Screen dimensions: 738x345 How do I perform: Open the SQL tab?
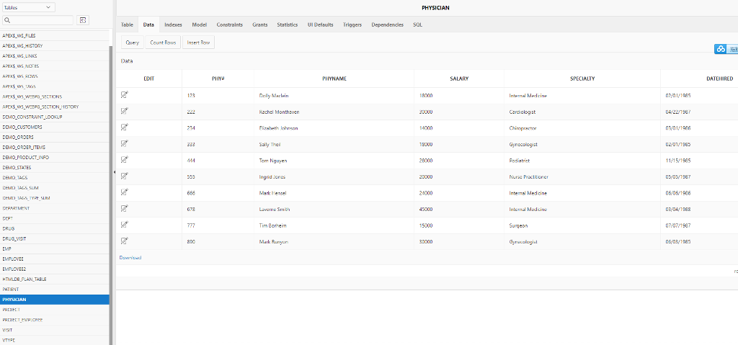pyautogui.click(x=417, y=24)
